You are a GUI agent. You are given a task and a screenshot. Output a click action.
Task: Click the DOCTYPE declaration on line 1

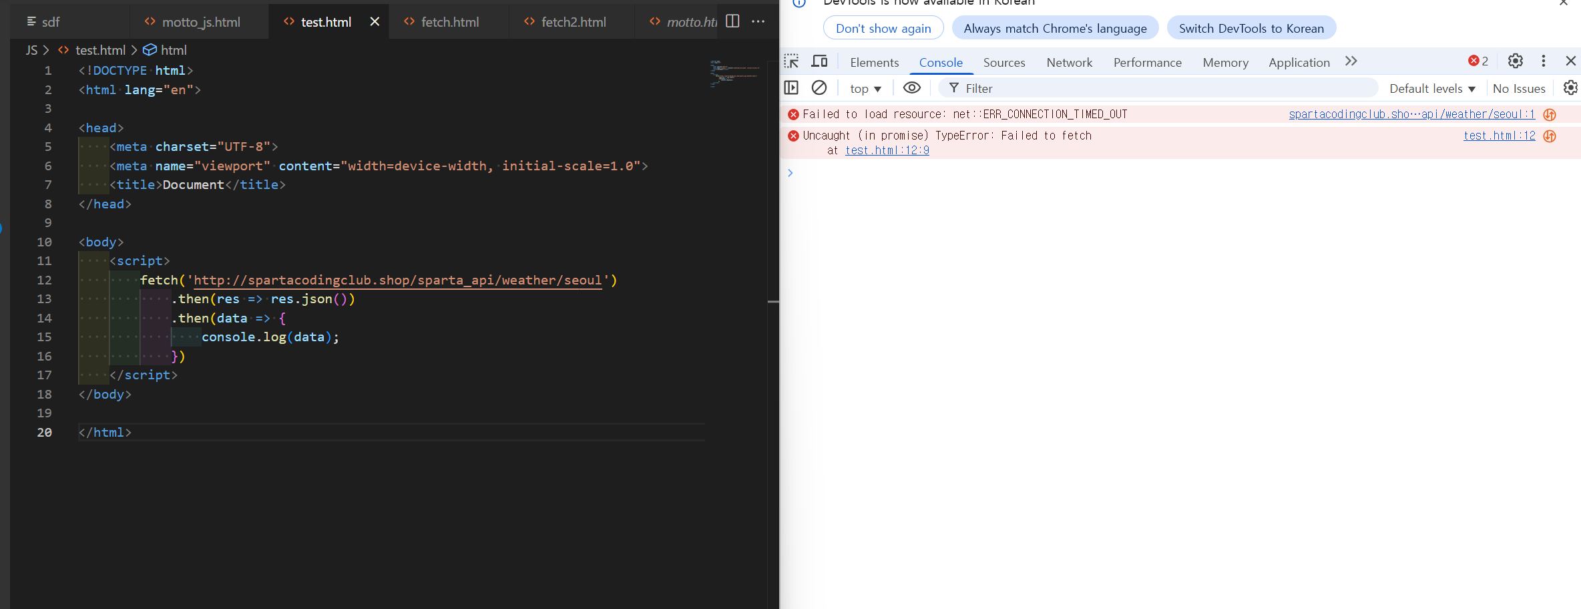[136, 71]
